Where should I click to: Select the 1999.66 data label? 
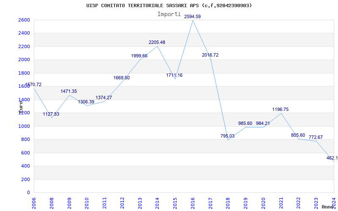(139, 56)
